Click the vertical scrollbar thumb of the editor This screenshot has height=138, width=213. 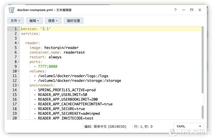pyautogui.click(x=203, y=60)
